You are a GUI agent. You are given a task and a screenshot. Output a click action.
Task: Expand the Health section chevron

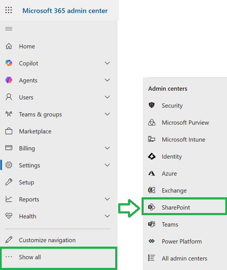(x=107, y=216)
